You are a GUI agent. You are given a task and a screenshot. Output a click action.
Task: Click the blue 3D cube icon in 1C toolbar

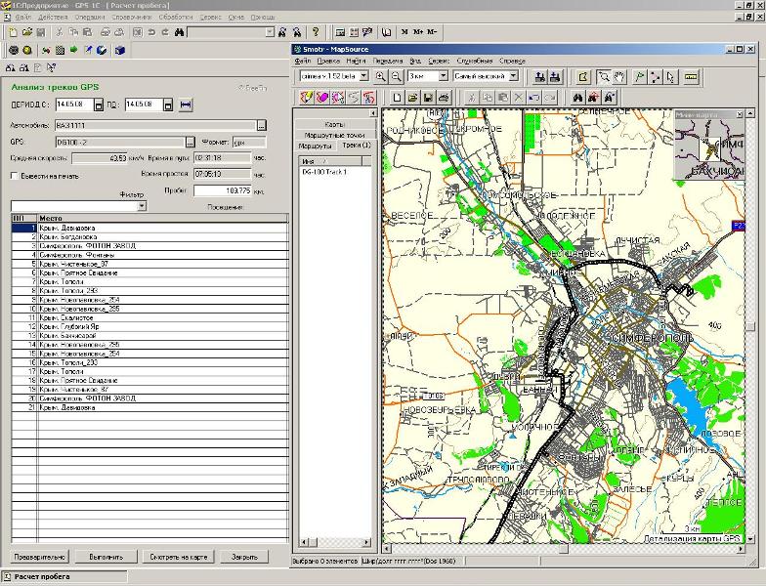pos(120,50)
